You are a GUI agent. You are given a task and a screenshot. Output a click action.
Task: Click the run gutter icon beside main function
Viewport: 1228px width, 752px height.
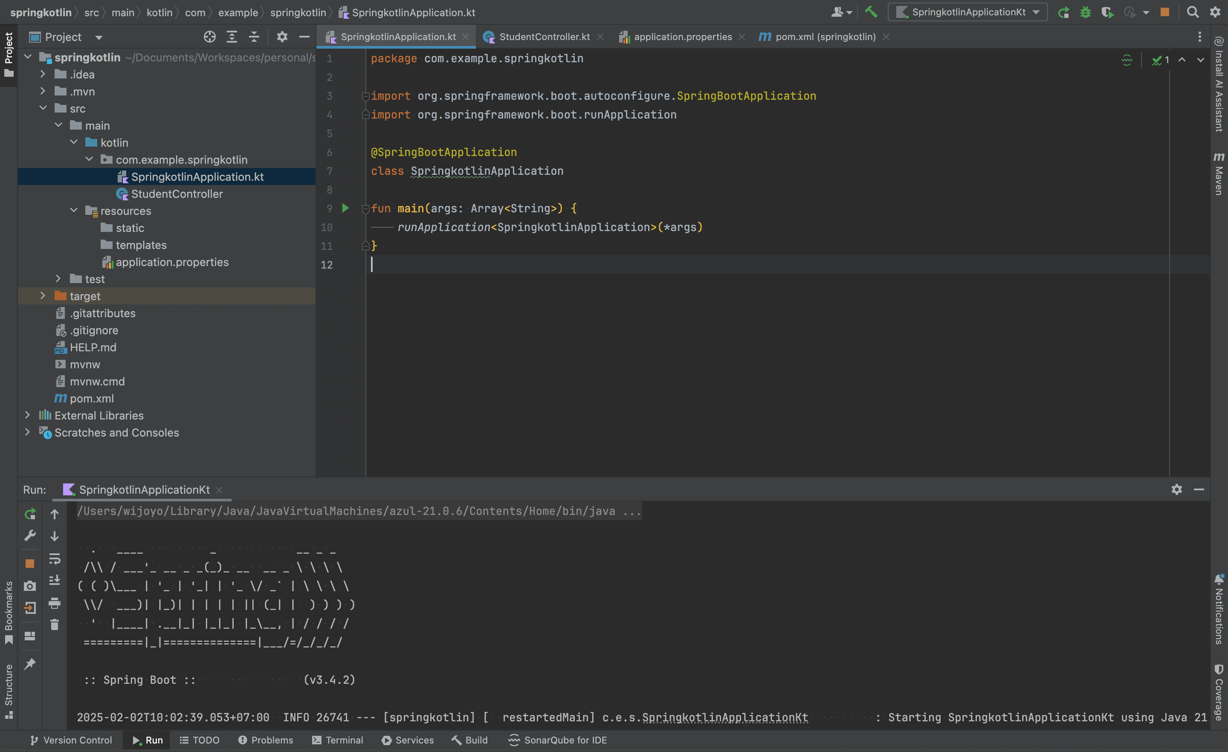(345, 208)
